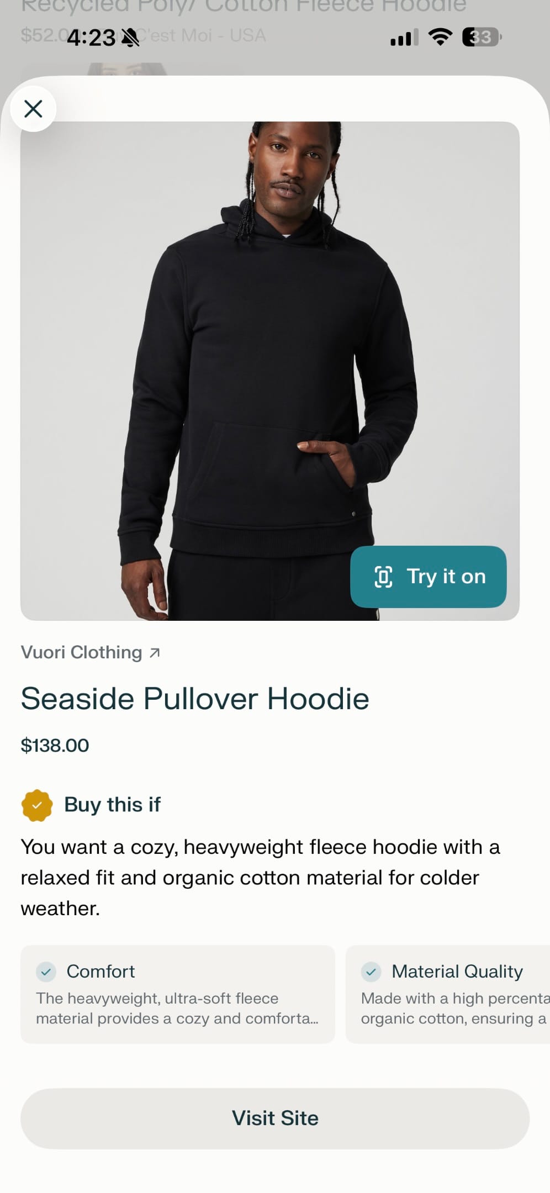
Task: Tap the cellular signal bars icon
Action: pos(404,38)
